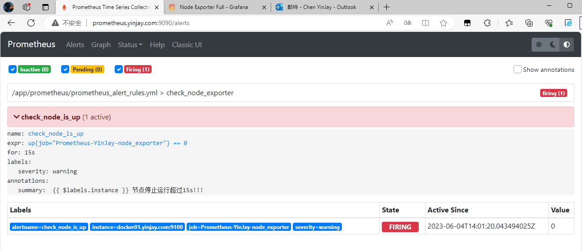Click the red FIRING state badge
The width and height of the screenshot is (582, 251).
(x=400, y=227)
